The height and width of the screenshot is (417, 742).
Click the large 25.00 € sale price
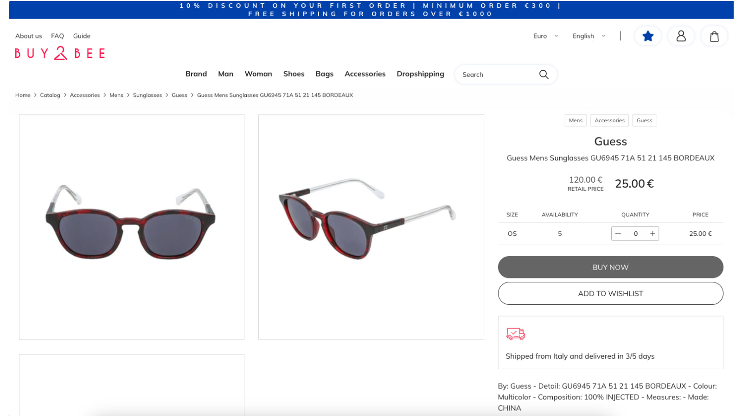[x=634, y=184]
